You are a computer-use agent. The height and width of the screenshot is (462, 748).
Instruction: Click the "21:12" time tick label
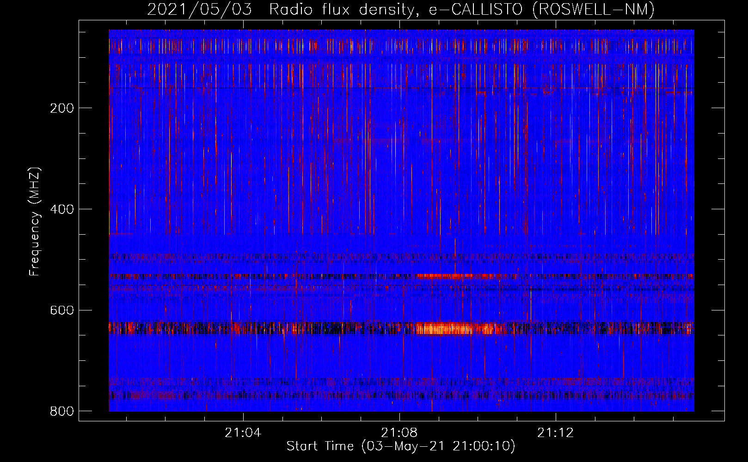coord(556,433)
